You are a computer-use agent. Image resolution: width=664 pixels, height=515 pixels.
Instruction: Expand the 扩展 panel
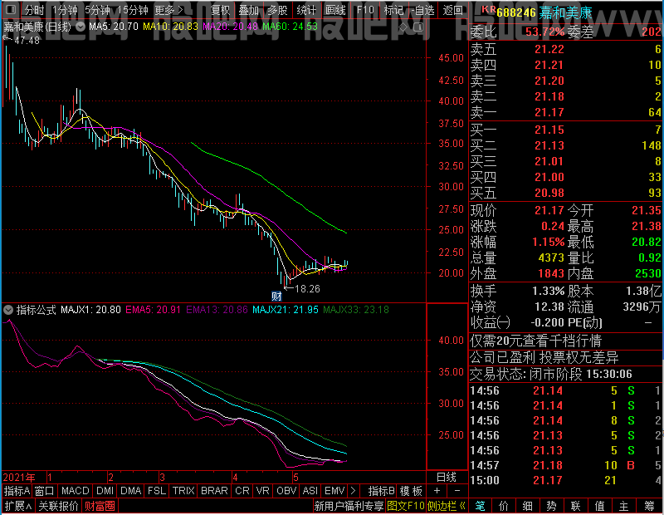coord(18,506)
